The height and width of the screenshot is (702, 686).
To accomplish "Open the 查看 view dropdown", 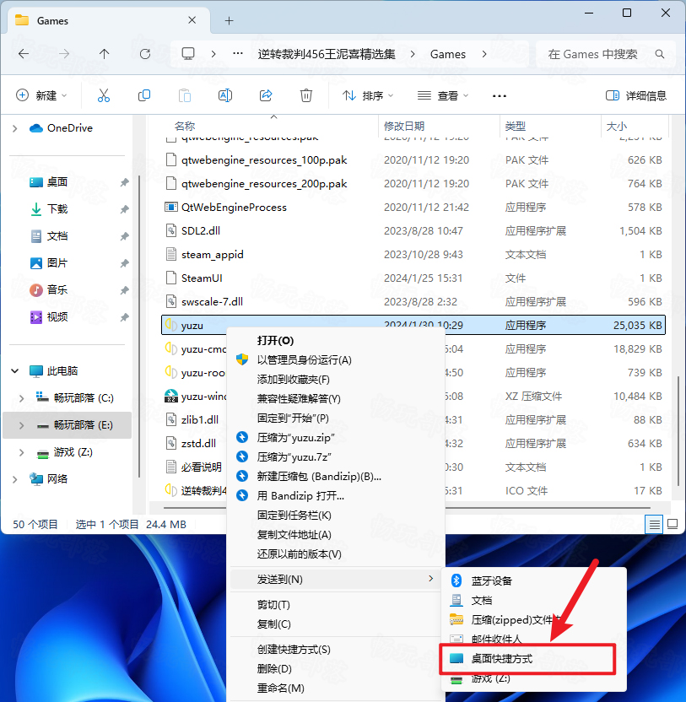I will pyautogui.click(x=442, y=95).
